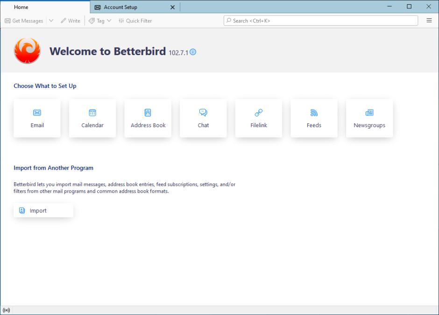Minimize the Betterbird window
Screen dimensions: 439x315
389,7
